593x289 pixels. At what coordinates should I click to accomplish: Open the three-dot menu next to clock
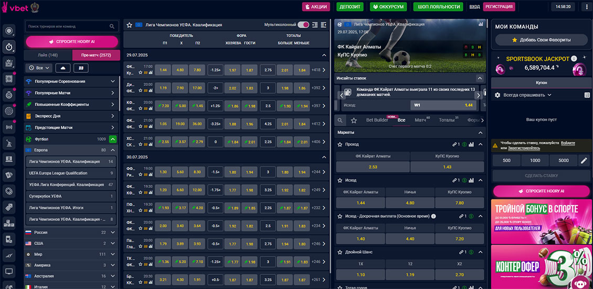click(586, 6)
